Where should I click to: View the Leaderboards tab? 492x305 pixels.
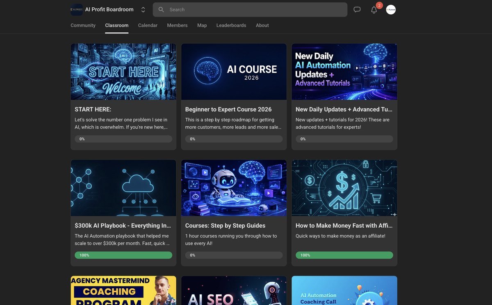pos(231,25)
